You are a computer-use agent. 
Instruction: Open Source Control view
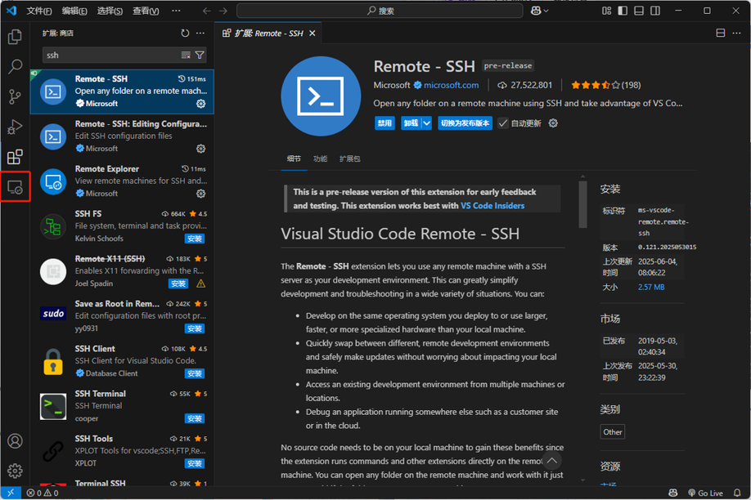[x=15, y=96]
